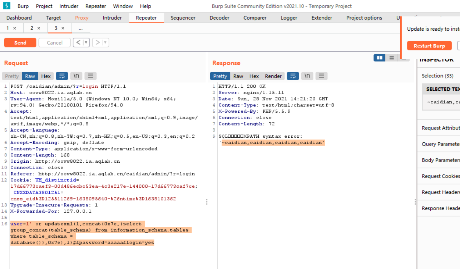Switch Response view to Raw
The image size is (460, 269).
238,76
